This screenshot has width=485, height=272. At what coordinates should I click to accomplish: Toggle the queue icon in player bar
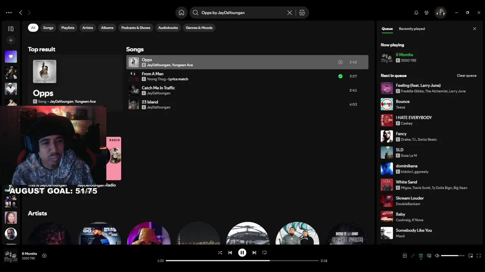(x=421, y=256)
